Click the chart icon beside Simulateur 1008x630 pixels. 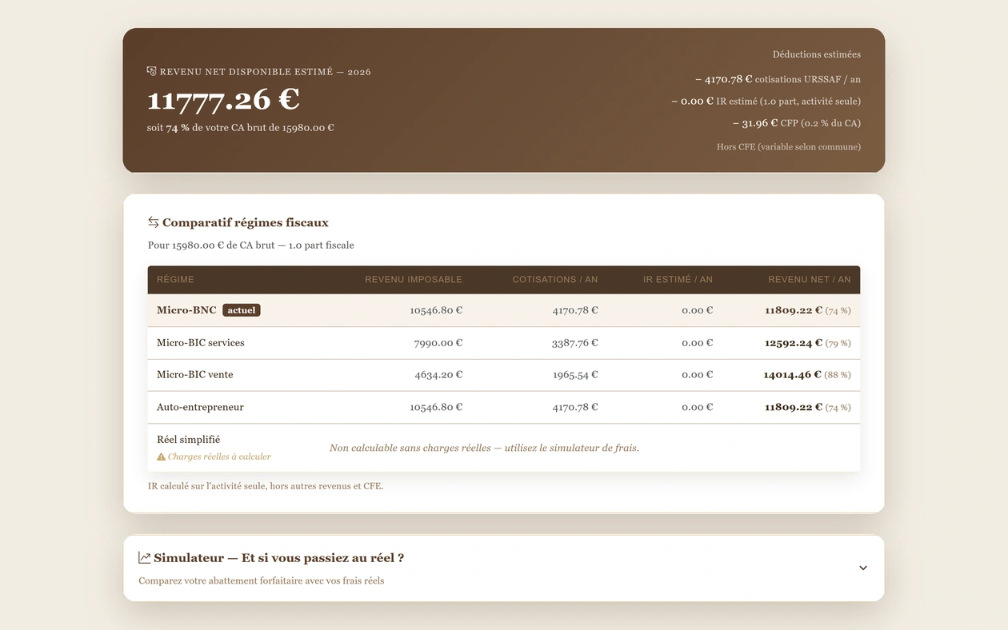click(x=144, y=557)
